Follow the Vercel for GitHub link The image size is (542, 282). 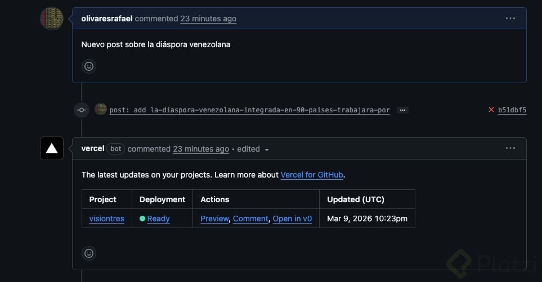tap(312, 175)
